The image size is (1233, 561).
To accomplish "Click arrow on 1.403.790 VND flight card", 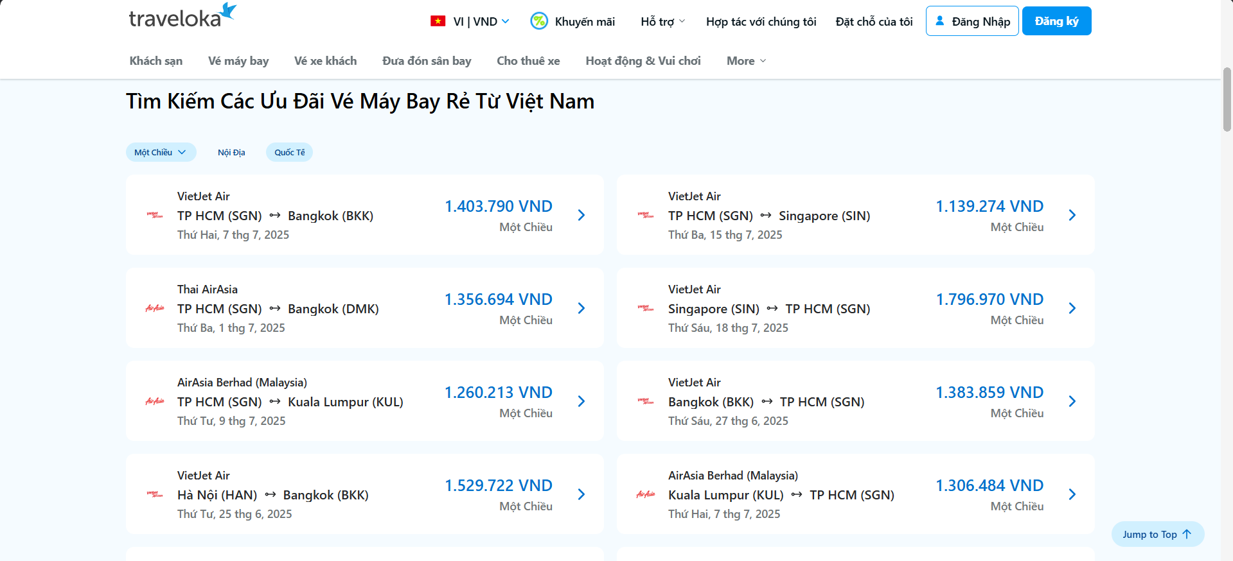I will 581,215.
